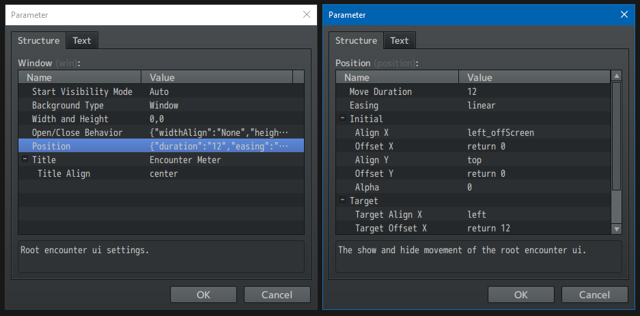Image resolution: width=640 pixels, height=316 pixels.
Task: Select the Target Align X row
Action: point(473,214)
